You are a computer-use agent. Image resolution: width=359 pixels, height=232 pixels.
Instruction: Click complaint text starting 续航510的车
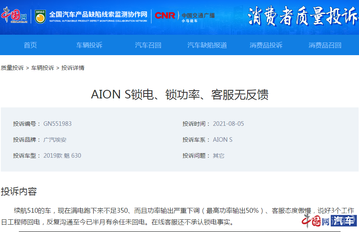coord(178,216)
